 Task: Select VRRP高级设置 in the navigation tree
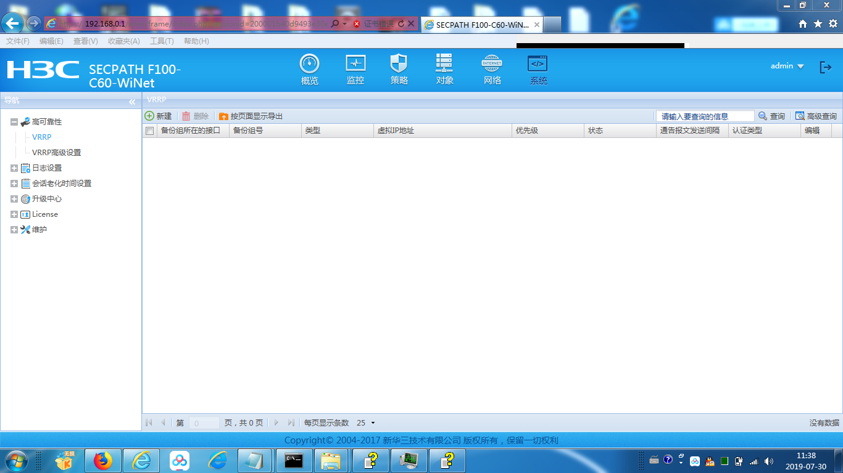point(56,153)
